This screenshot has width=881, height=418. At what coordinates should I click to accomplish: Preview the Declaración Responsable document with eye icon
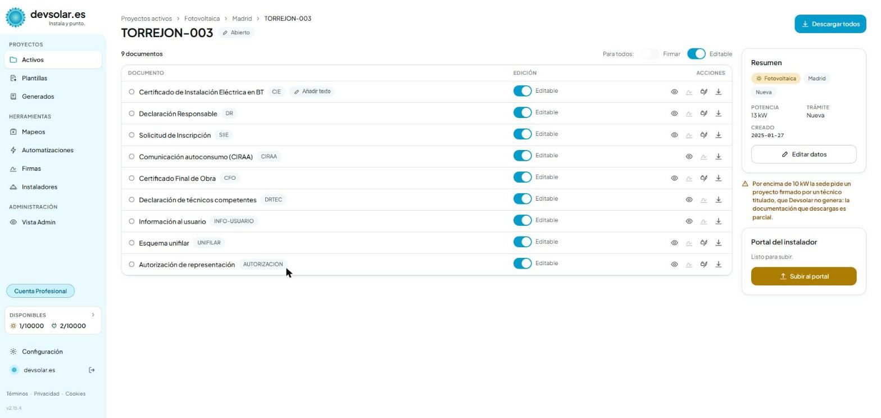tap(674, 113)
